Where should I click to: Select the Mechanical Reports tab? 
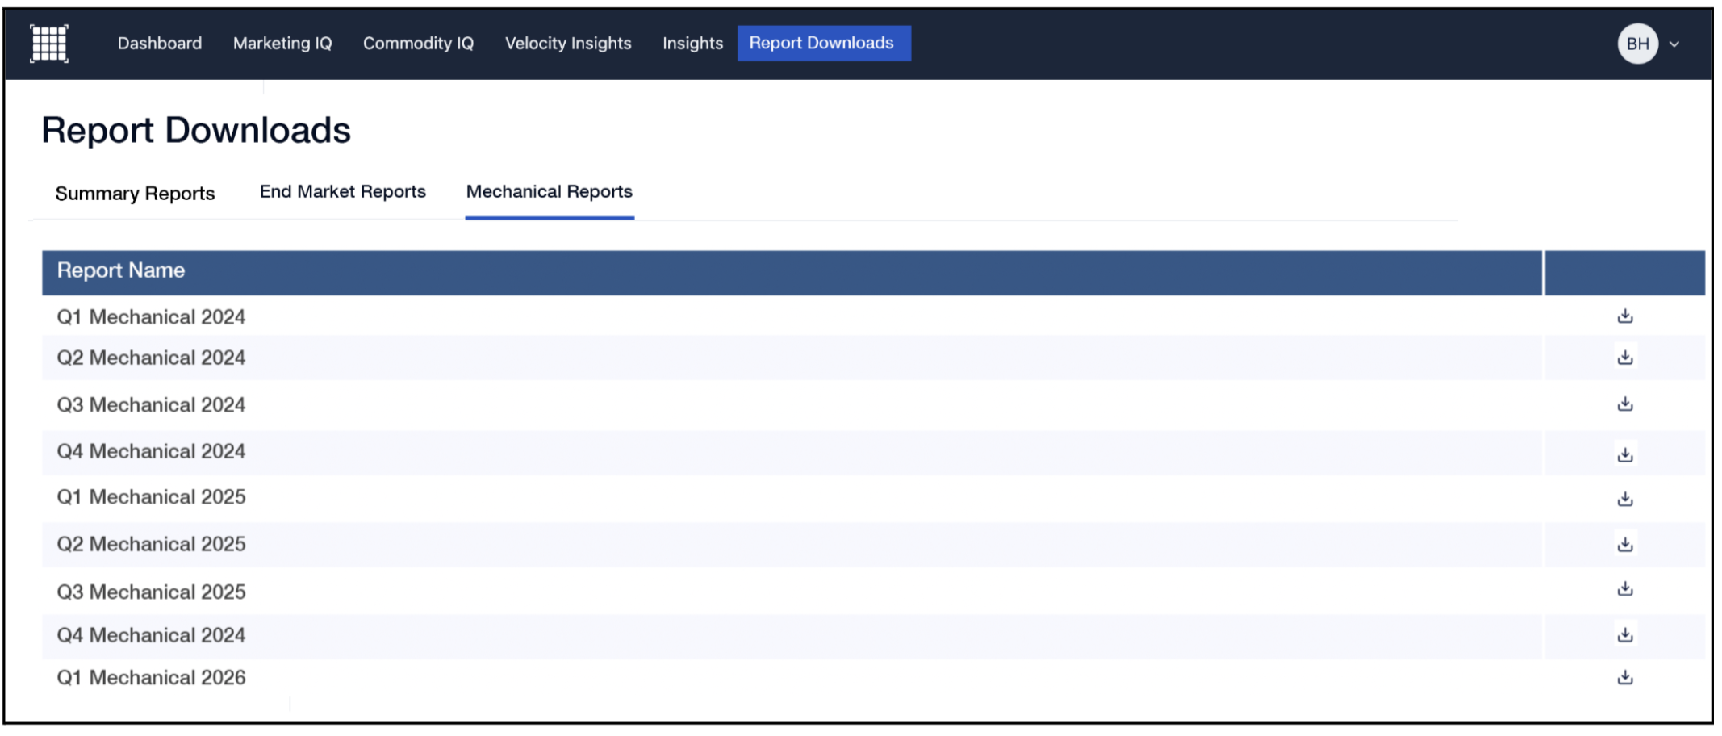pos(549,192)
